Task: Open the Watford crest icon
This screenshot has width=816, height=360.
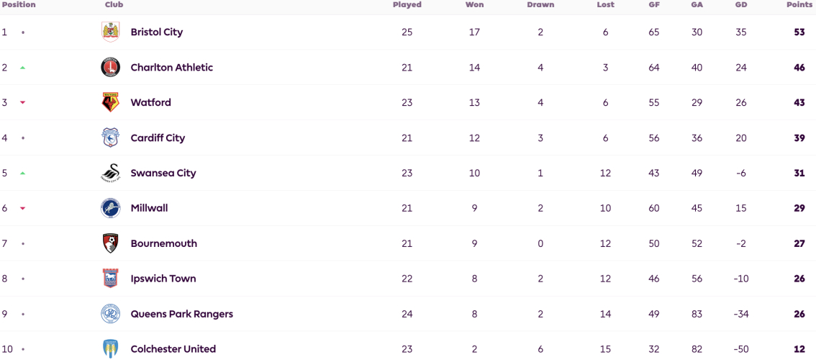Action: point(110,102)
